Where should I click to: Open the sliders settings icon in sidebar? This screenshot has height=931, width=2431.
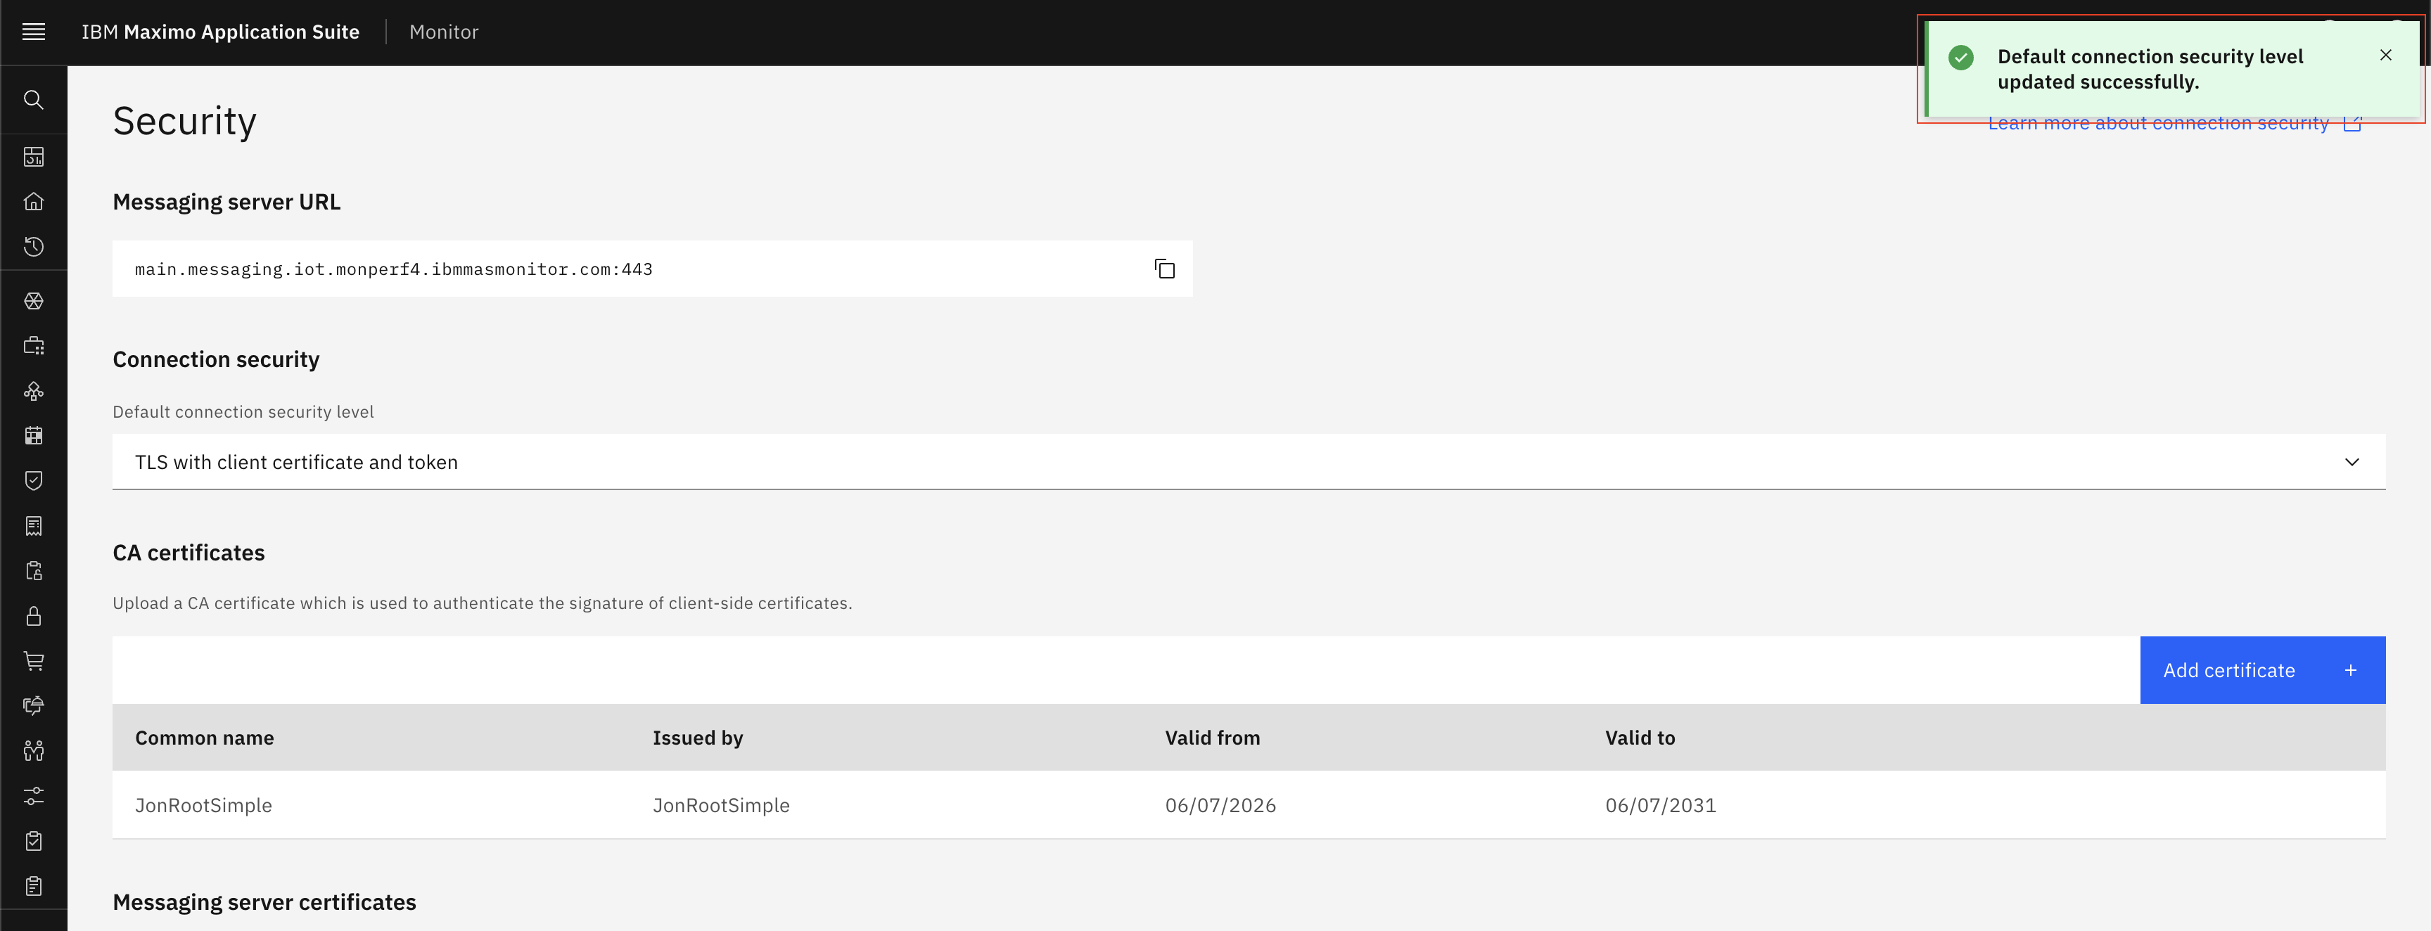[x=34, y=796]
